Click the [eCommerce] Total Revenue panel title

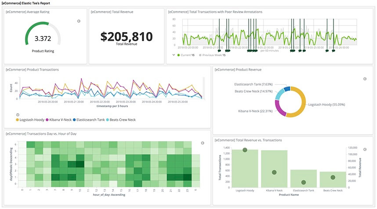point(112,12)
